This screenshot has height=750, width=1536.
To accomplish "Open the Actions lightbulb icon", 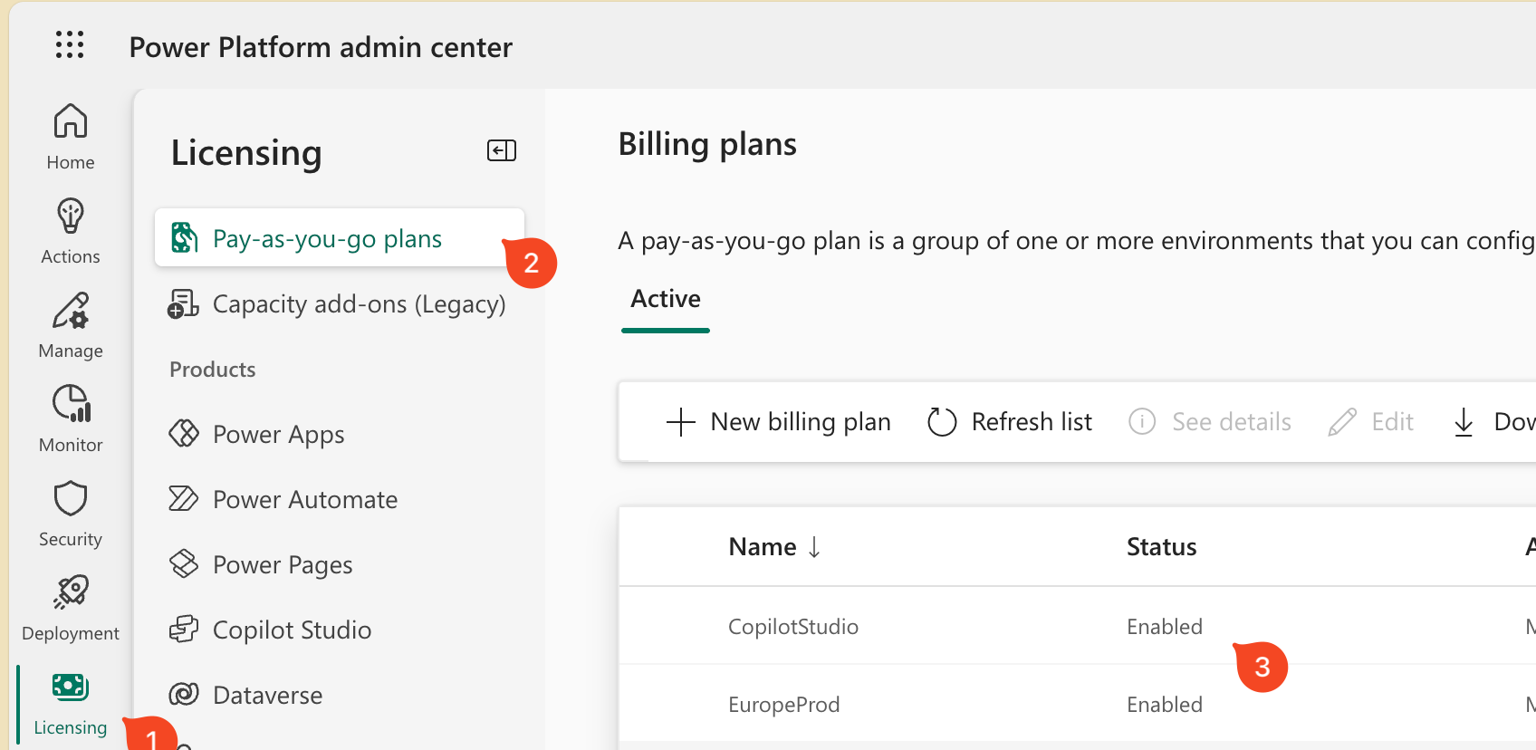I will pyautogui.click(x=71, y=216).
